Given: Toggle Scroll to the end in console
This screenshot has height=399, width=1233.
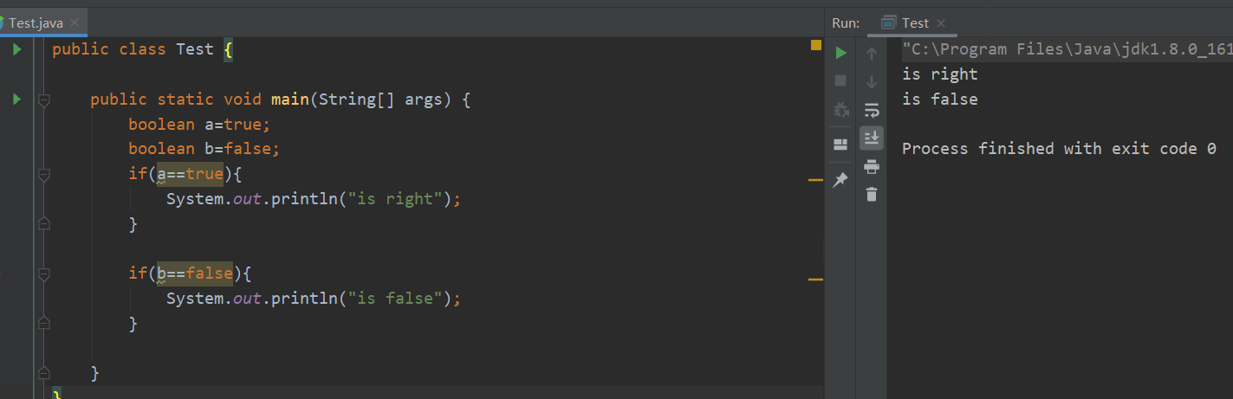Looking at the screenshot, I should coord(872,137).
